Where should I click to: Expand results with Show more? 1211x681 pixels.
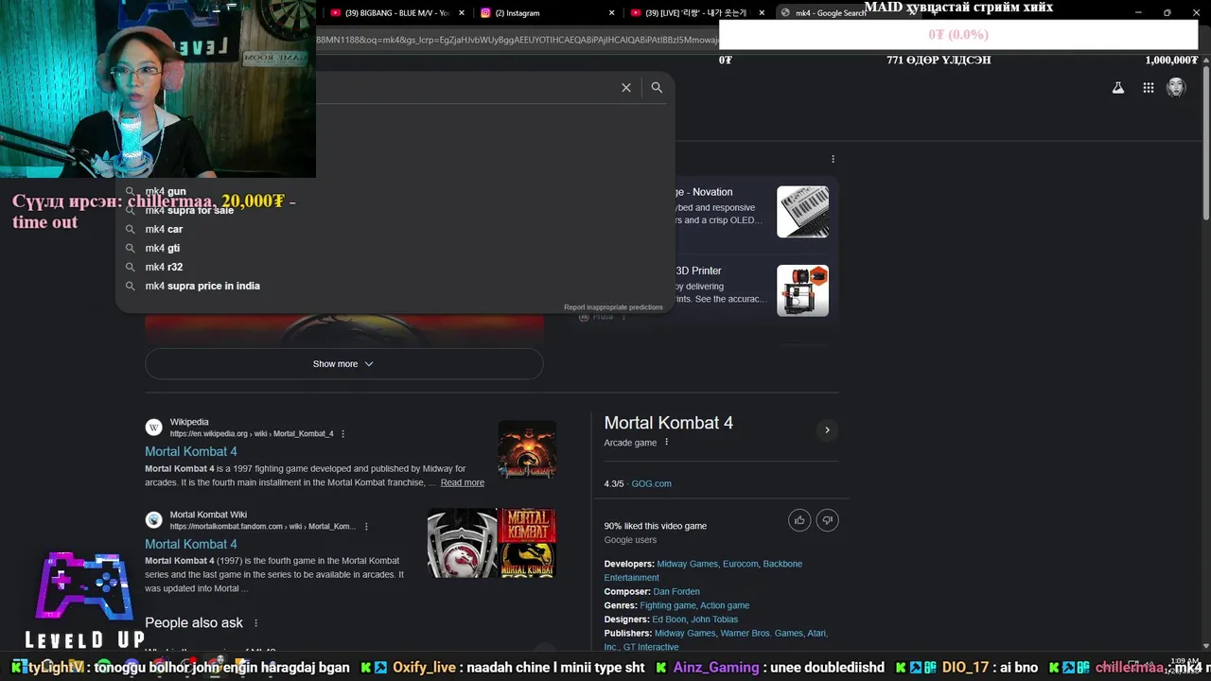tap(343, 364)
